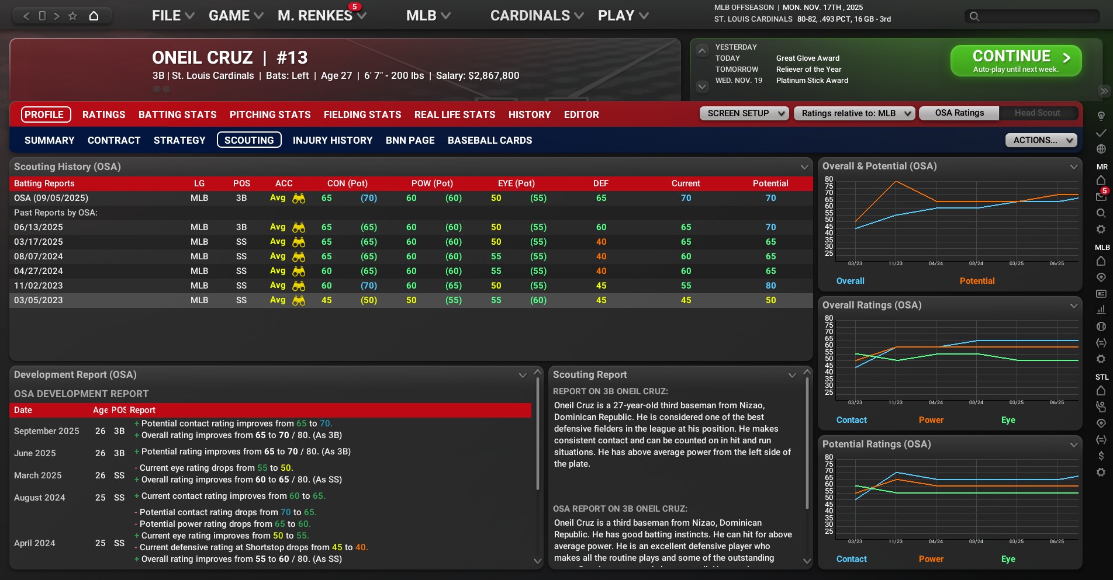The width and height of the screenshot is (1113, 580).
Task: Open the ACTIONS dropdown menu
Action: (x=1041, y=140)
